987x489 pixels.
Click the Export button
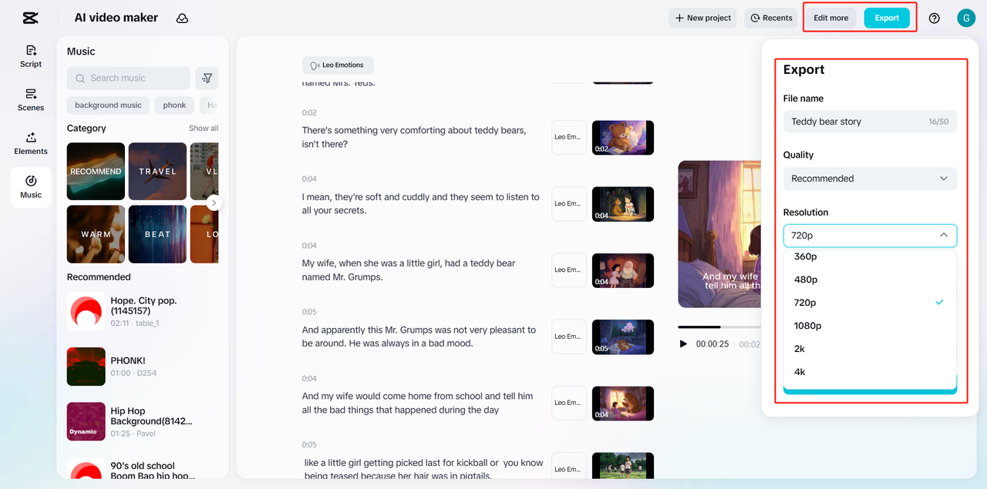point(887,17)
